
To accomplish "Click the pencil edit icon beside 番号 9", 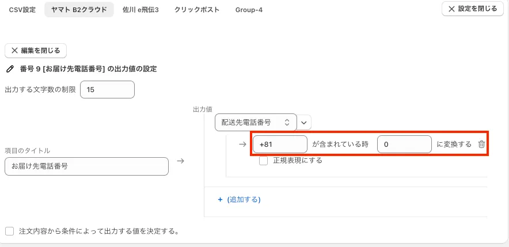I will [9, 69].
